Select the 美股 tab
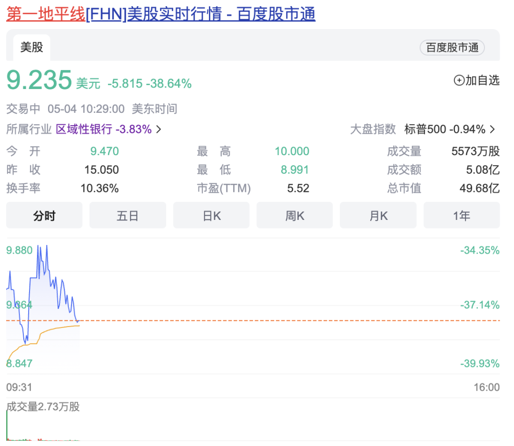 pos(31,47)
